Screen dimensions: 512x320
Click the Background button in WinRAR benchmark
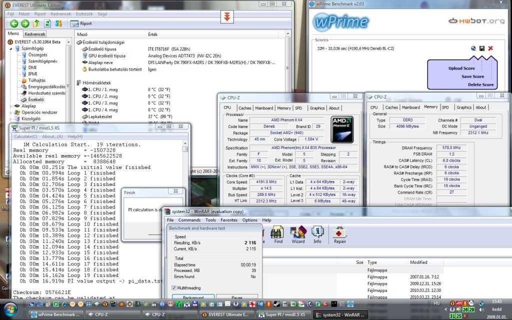pyautogui.click(x=193, y=297)
